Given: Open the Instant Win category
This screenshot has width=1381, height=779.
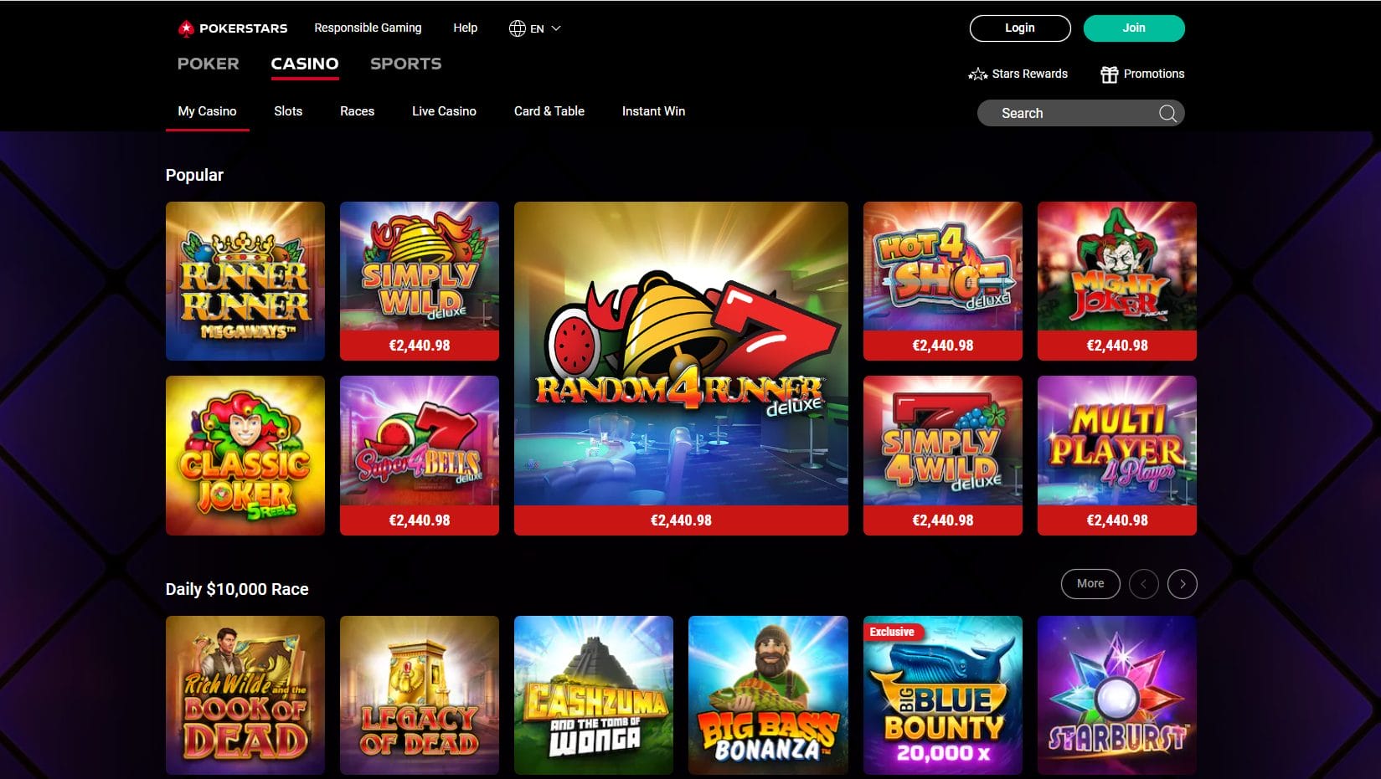Looking at the screenshot, I should [x=653, y=110].
